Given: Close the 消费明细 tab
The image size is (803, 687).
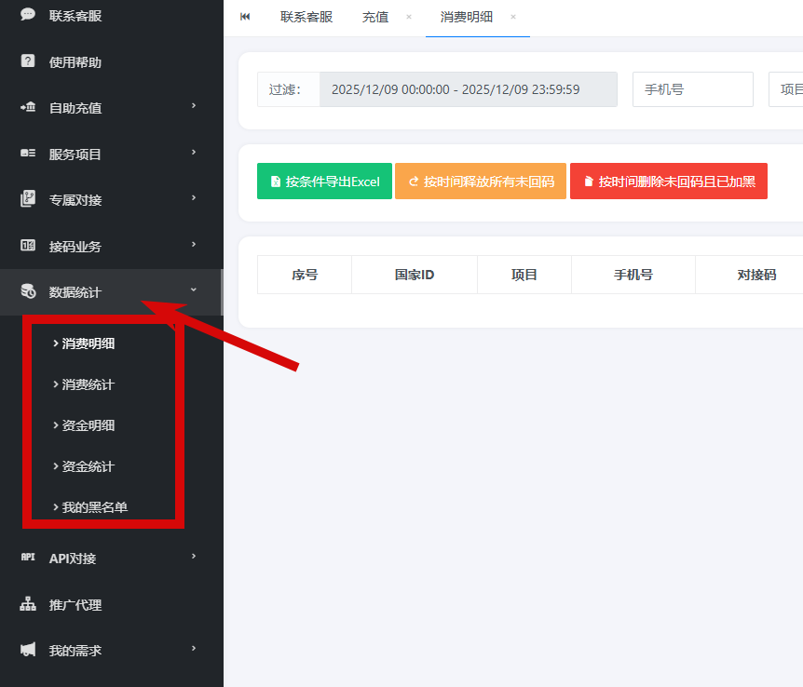Looking at the screenshot, I should (513, 17).
